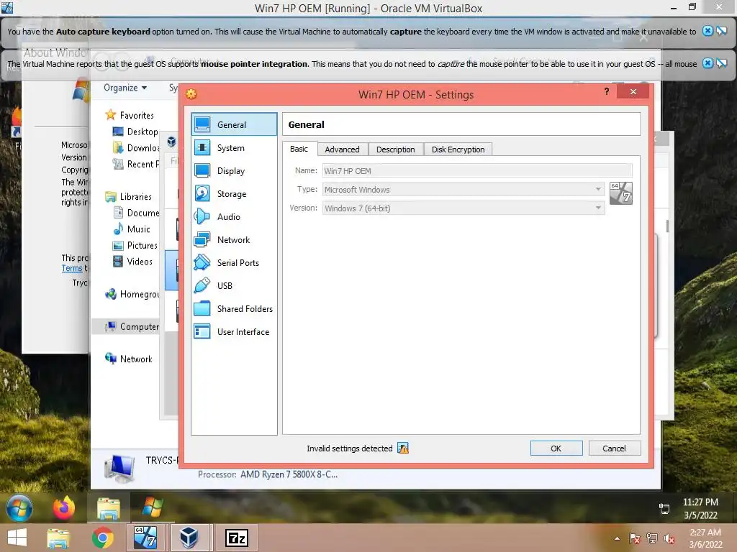Open the Storage settings category
This screenshot has width=737, height=552.
(x=234, y=194)
